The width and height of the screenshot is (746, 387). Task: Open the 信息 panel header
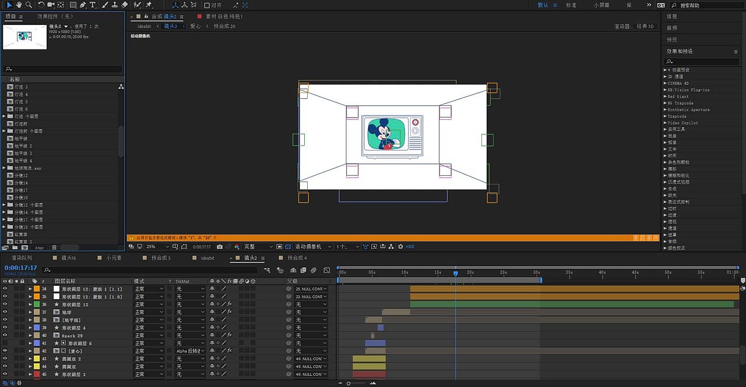672,16
